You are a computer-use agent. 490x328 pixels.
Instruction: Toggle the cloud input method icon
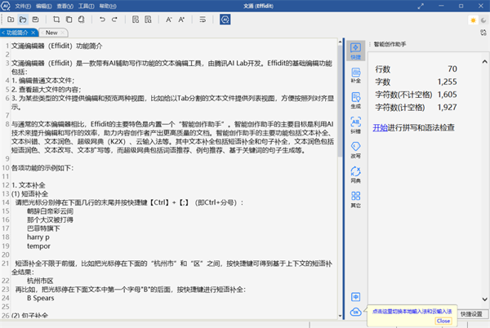point(355,312)
